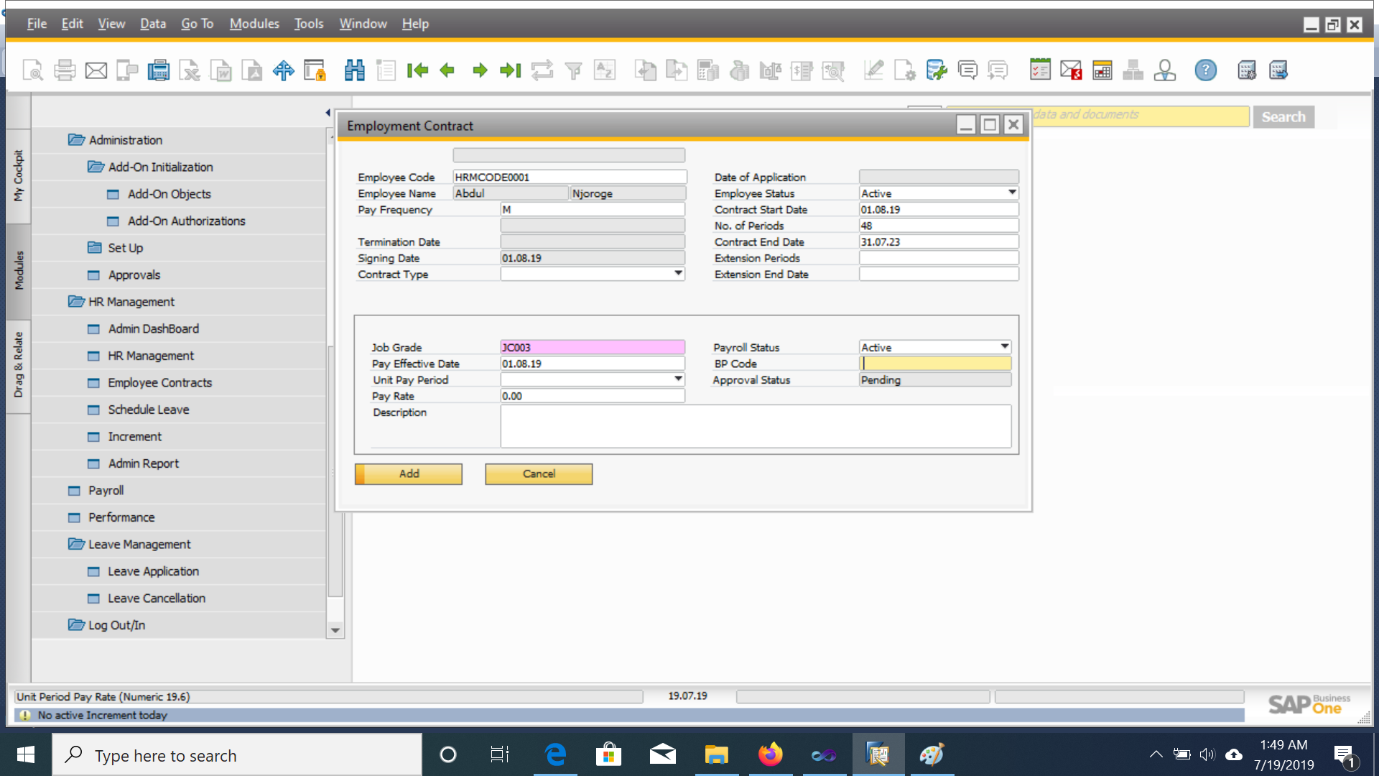The image size is (1379, 776).
Task: Click the Cancel button
Action: [539, 474]
